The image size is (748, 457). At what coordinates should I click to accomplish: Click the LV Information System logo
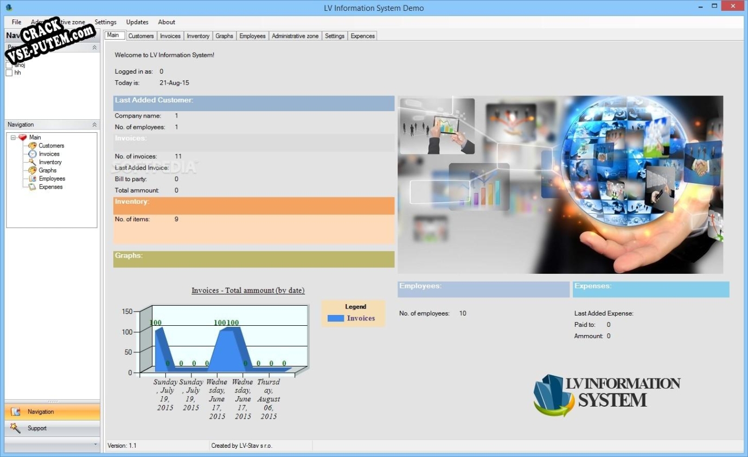[606, 395]
